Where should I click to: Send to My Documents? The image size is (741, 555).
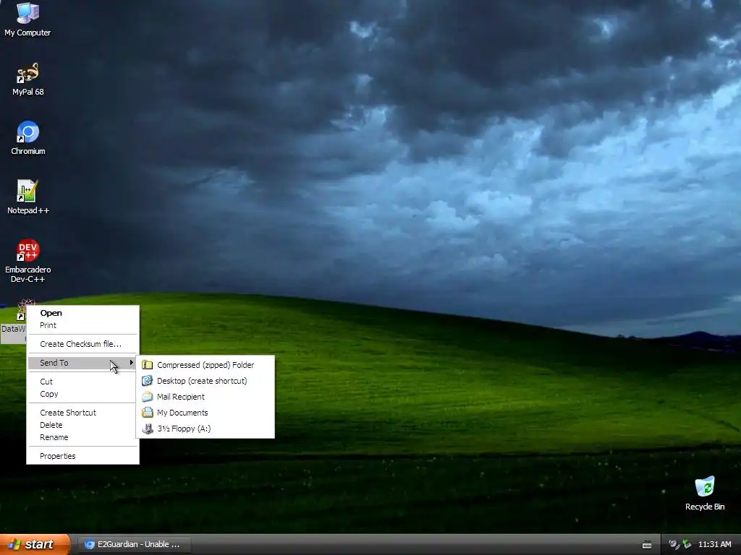[x=205, y=413]
